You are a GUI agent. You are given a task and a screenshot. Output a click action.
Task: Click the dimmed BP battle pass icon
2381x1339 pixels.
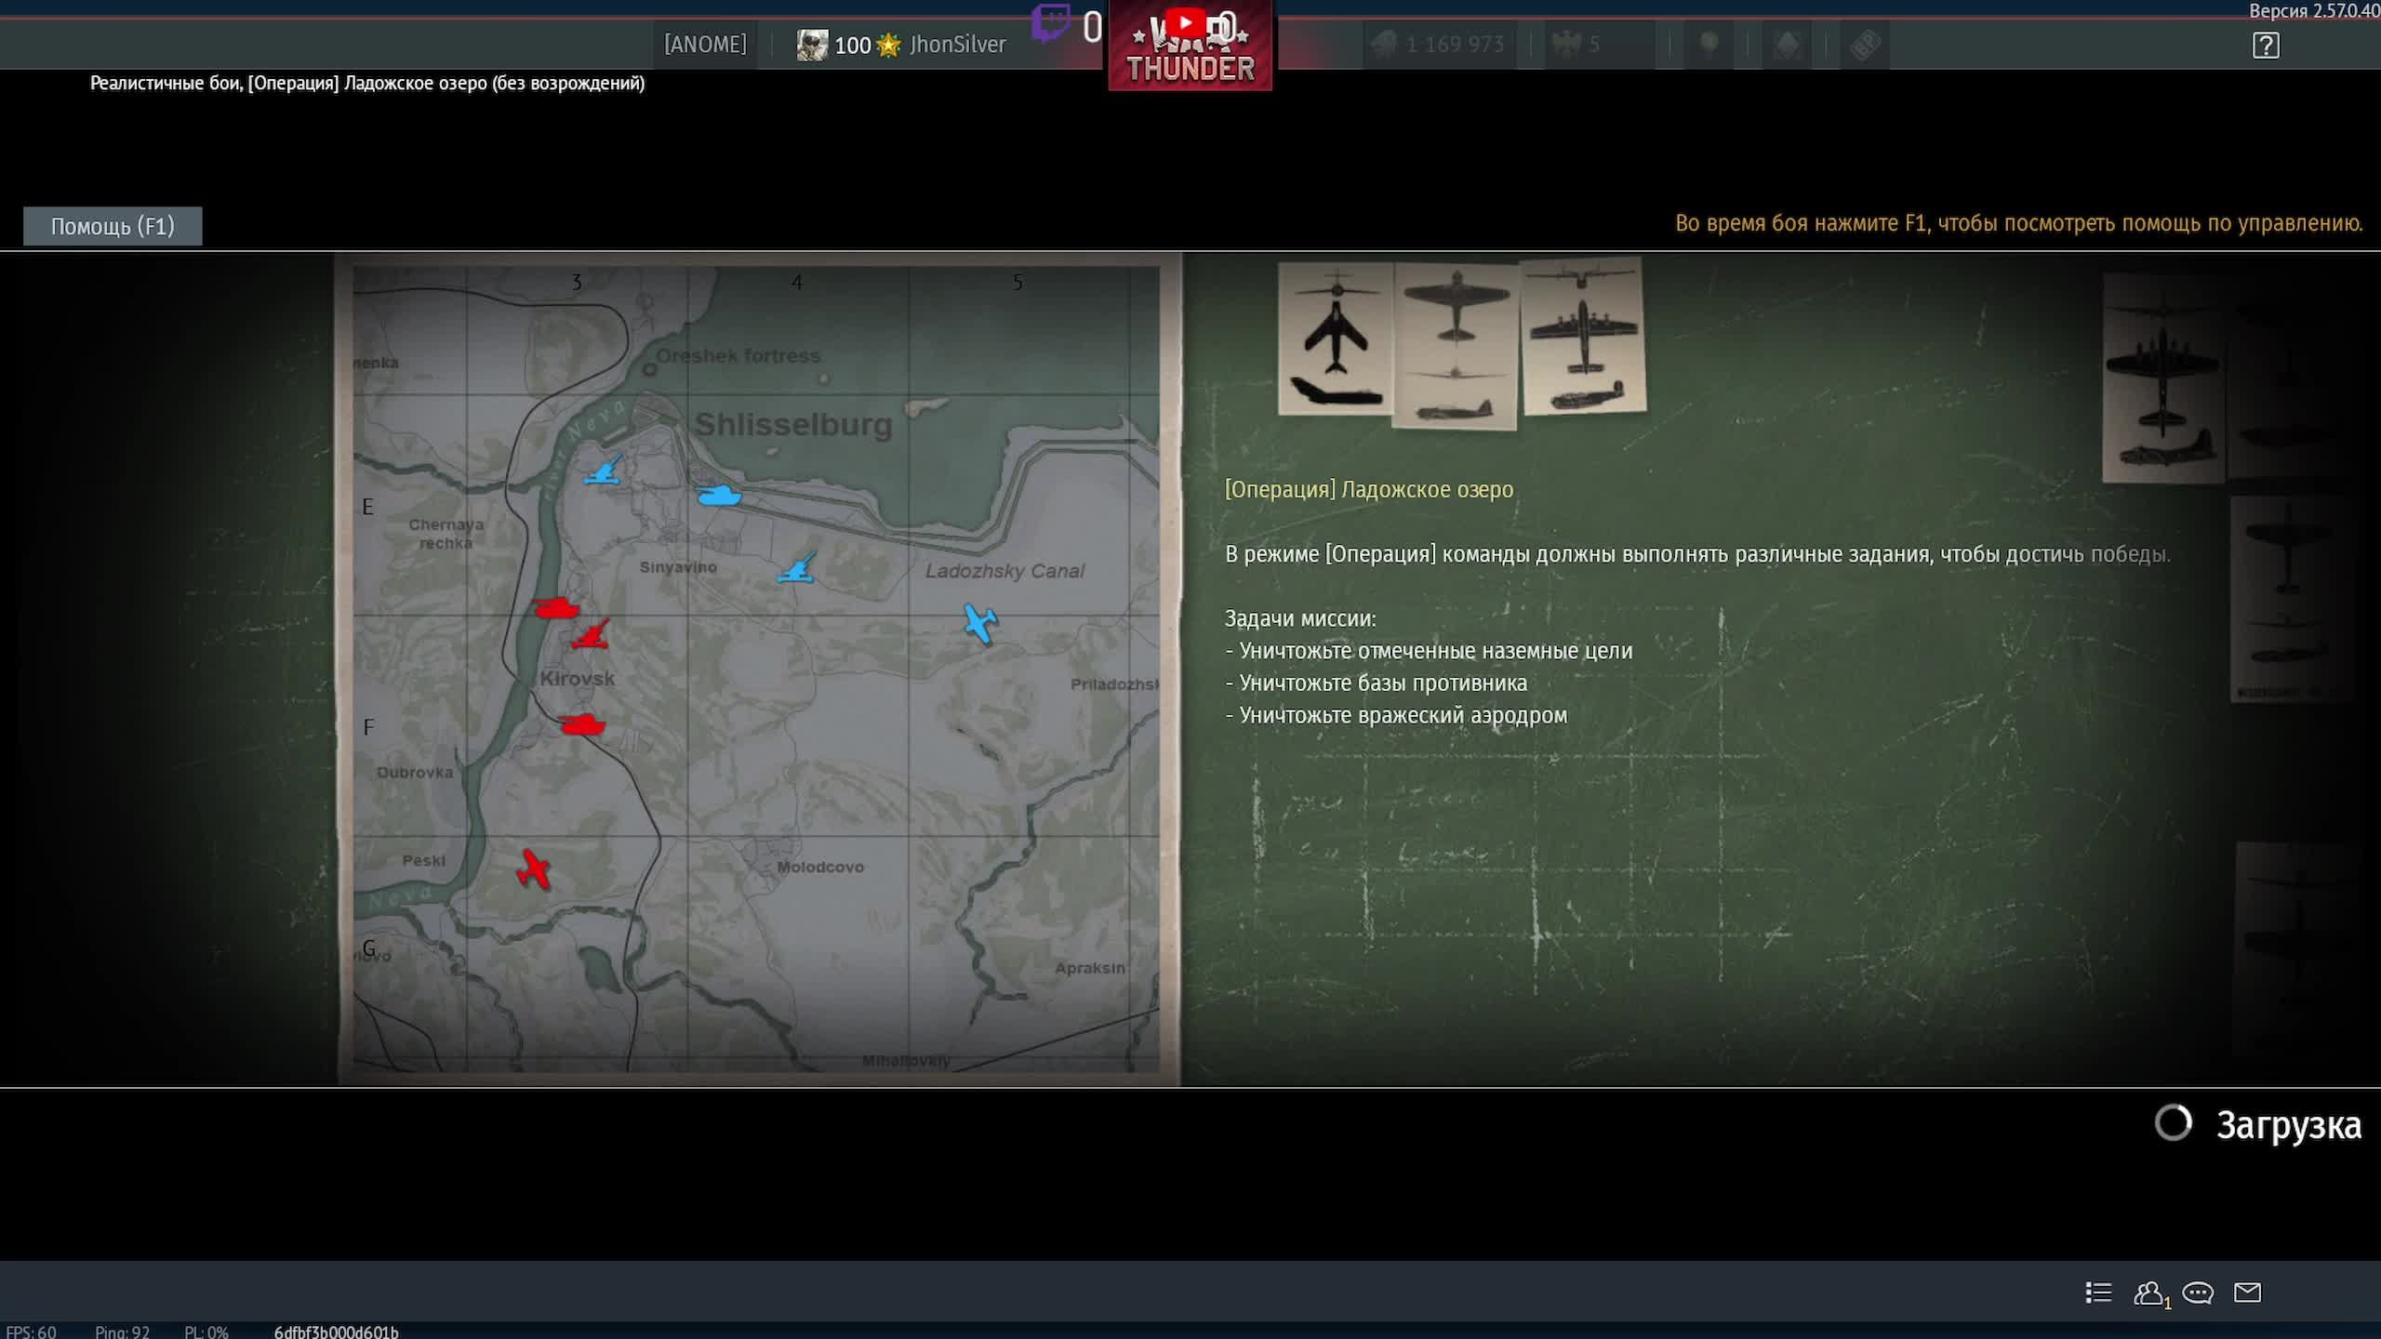(1866, 45)
